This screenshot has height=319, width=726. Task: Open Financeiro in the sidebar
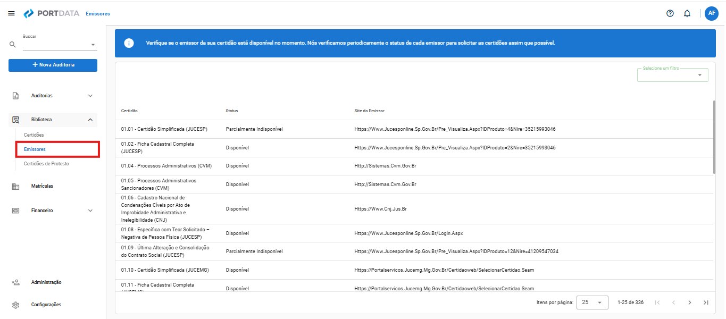click(53, 211)
